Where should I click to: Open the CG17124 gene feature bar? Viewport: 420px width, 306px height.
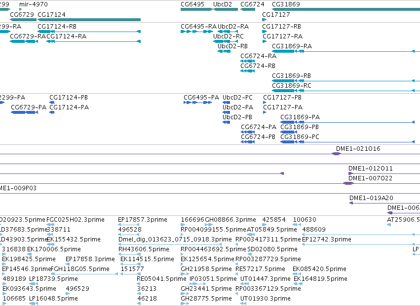tap(89, 20)
